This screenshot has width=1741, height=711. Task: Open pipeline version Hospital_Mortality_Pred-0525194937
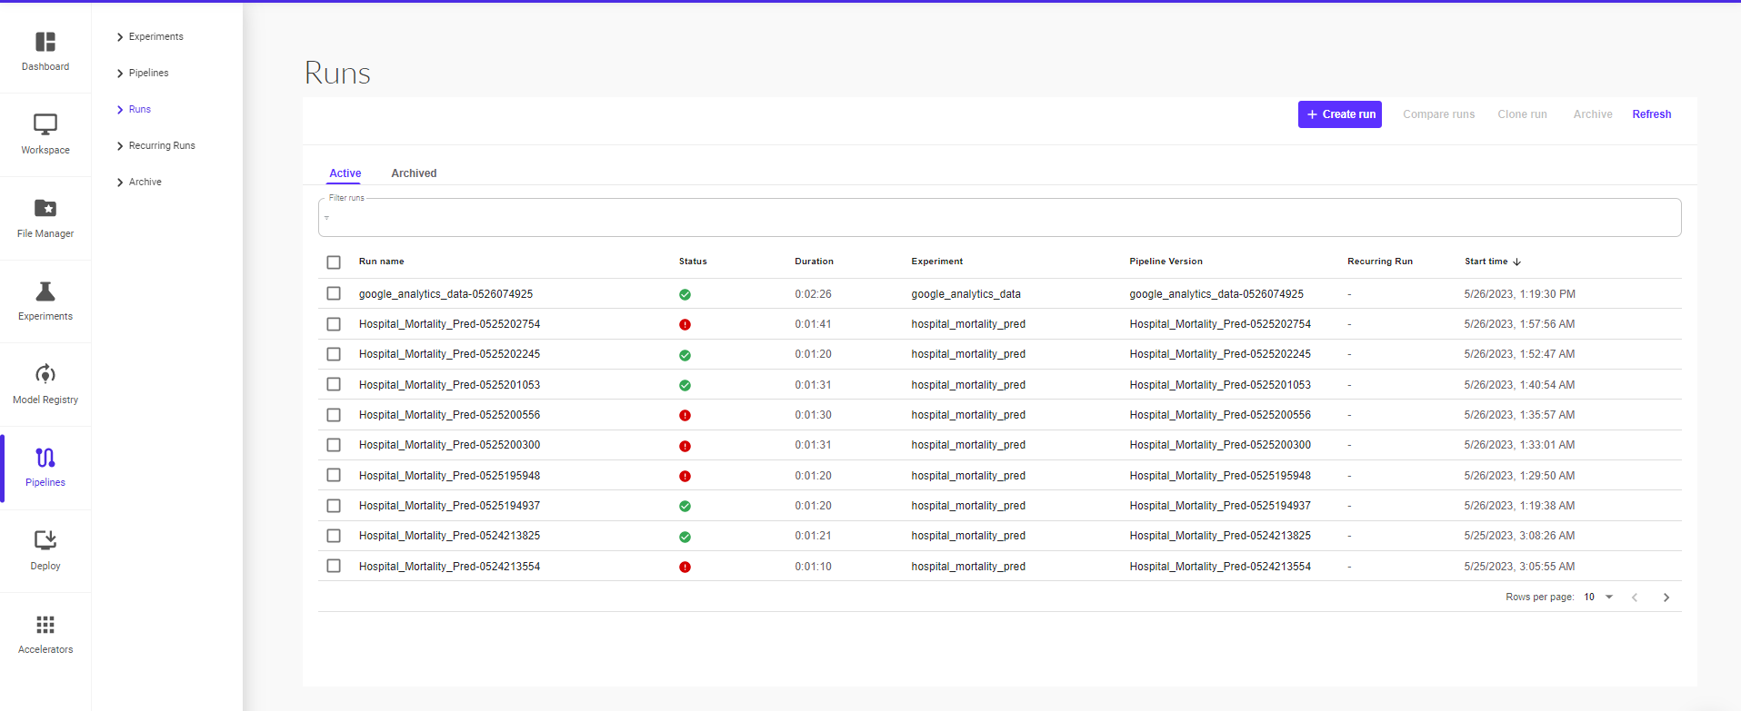pos(1220,506)
